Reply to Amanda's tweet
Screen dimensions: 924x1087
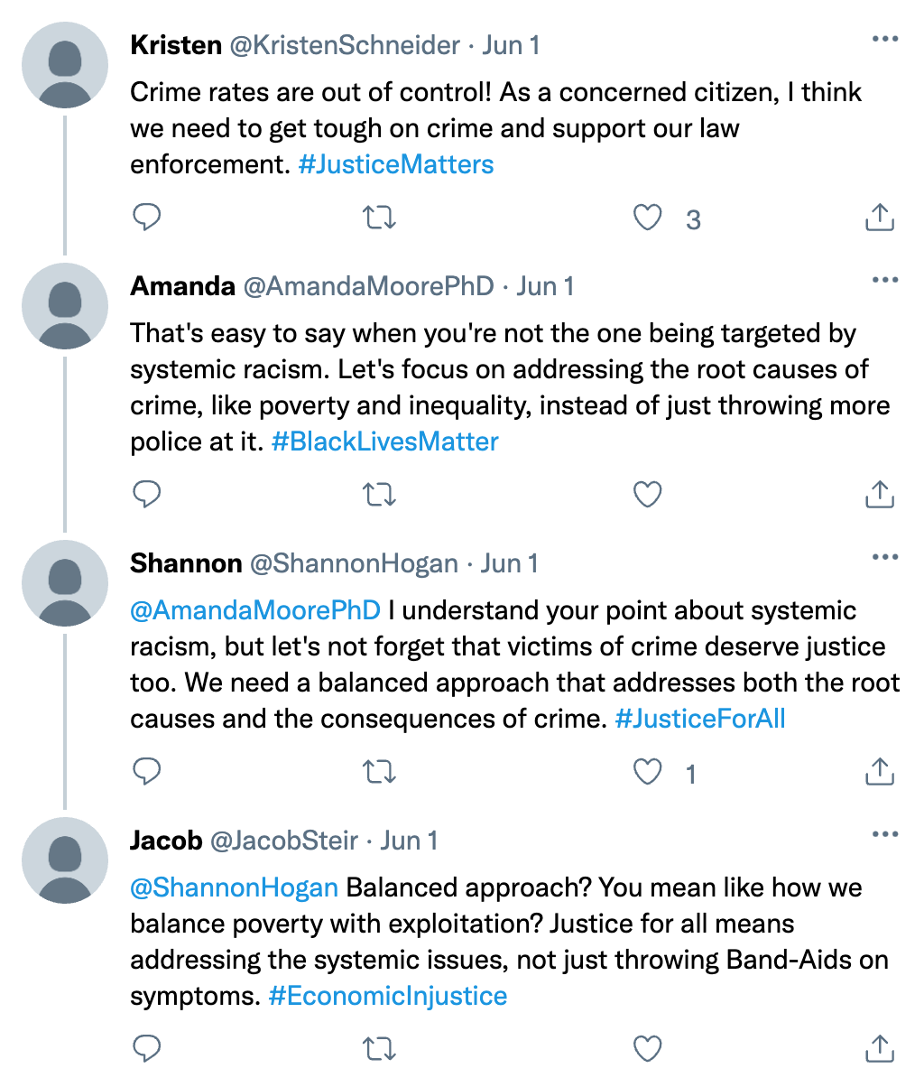tap(146, 494)
